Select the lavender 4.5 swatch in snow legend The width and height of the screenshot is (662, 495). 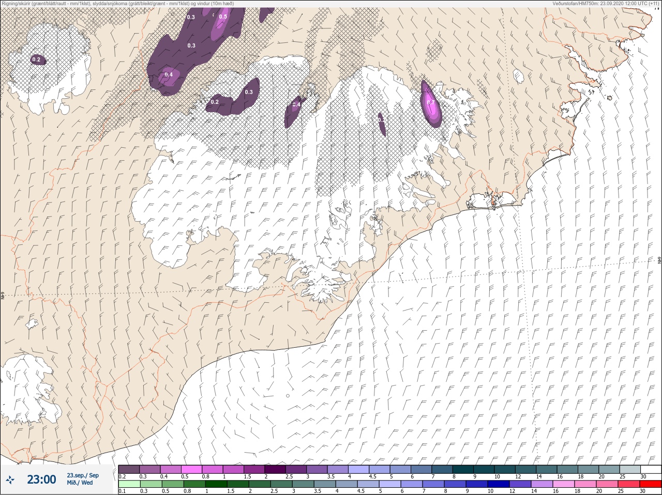(380, 469)
